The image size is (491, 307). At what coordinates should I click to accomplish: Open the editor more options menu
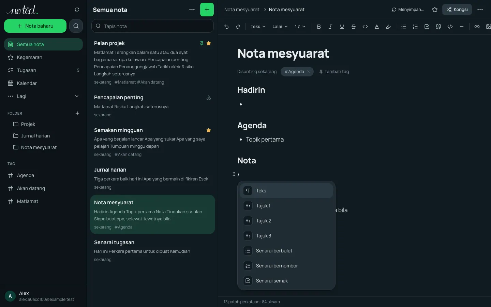point(480,10)
